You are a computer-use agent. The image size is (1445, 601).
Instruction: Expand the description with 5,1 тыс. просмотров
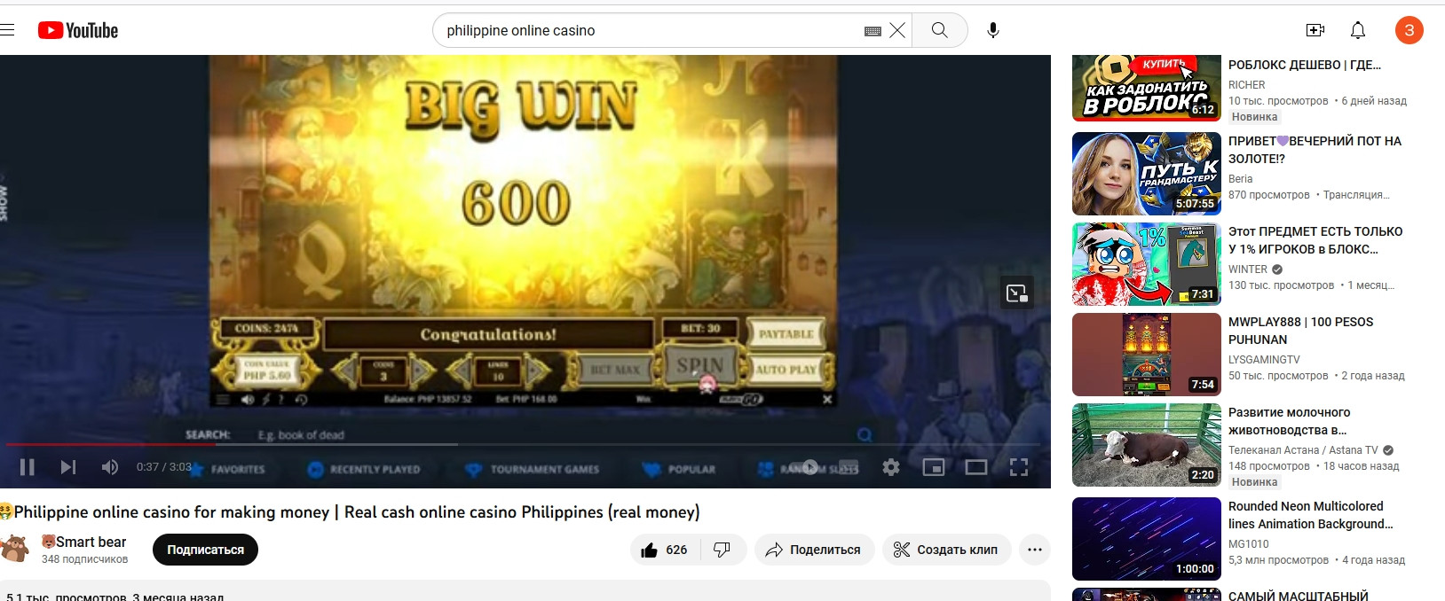pyautogui.click(x=525, y=592)
